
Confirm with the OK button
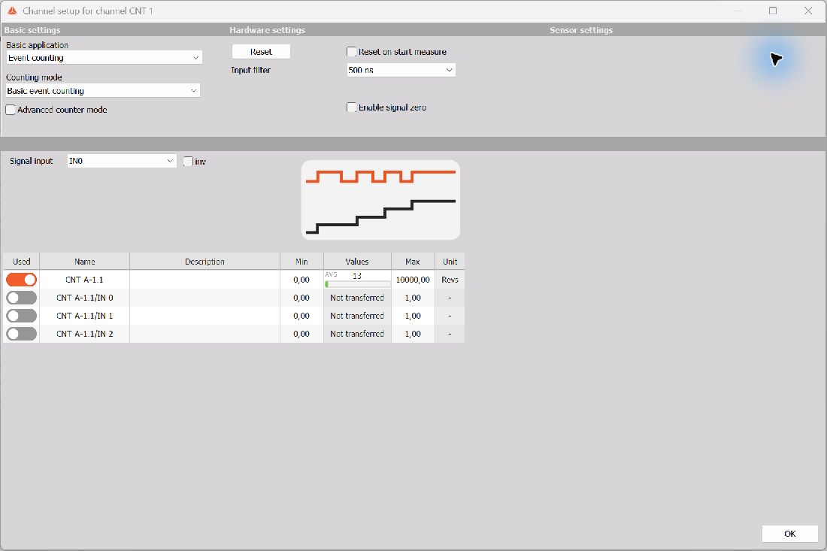[789, 534]
